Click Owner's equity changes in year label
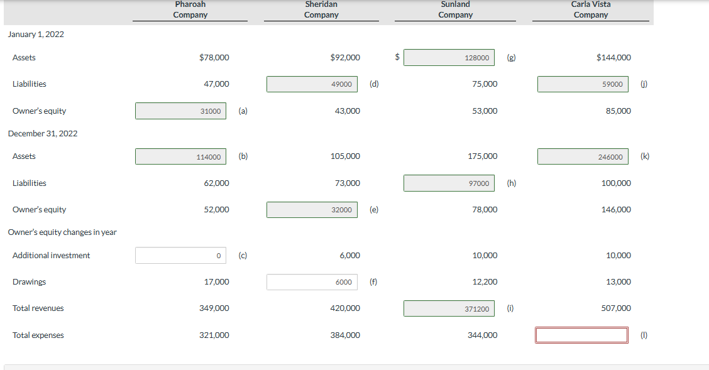Screen dimensions: 709x370 coord(62,232)
